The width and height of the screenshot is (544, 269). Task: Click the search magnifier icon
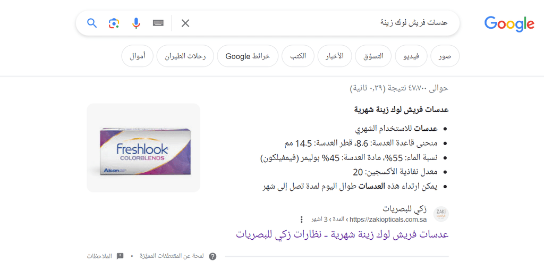click(91, 23)
